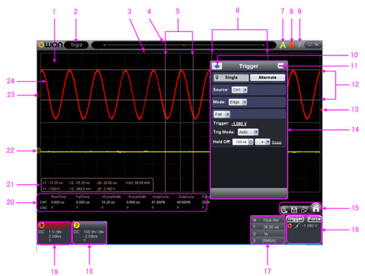Viewport: 365px width, 276px height.
Task: Select the yellow CH2 channel indicator
Action: pyautogui.click(x=78, y=225)
